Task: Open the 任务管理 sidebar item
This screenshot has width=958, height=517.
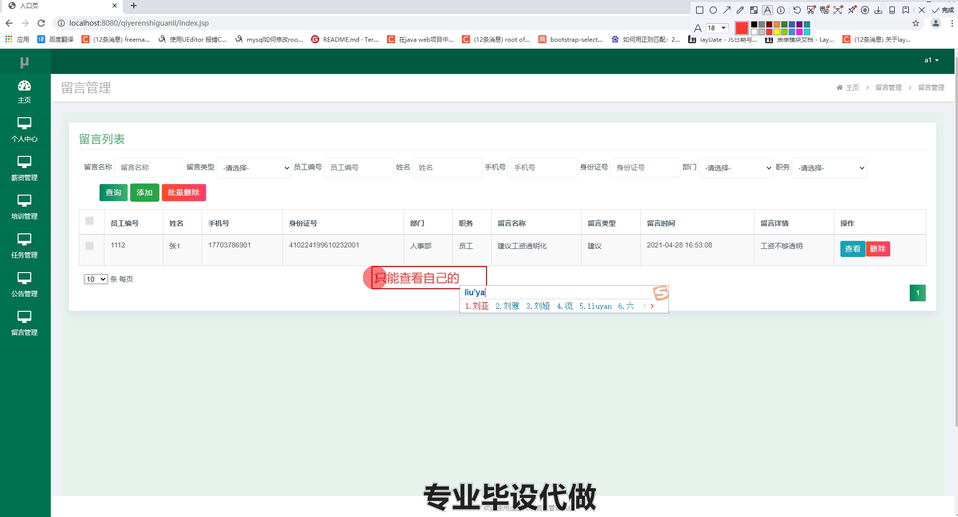Action: point(25,246)
